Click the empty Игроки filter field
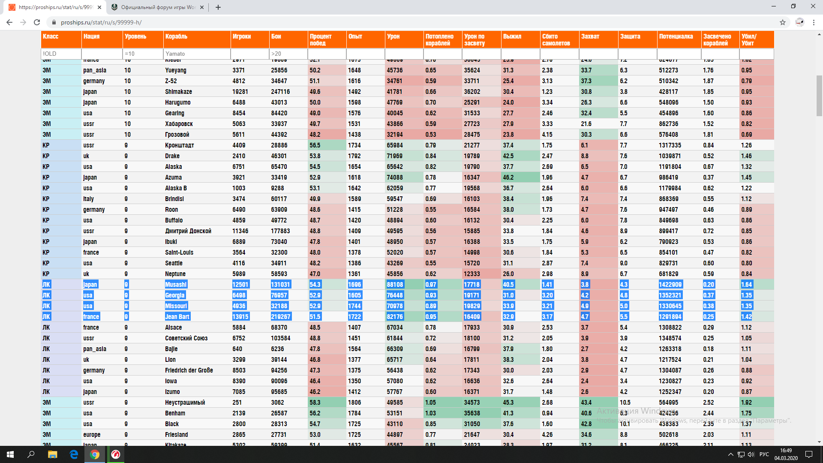823x463 pixels. tap(250, 54)
